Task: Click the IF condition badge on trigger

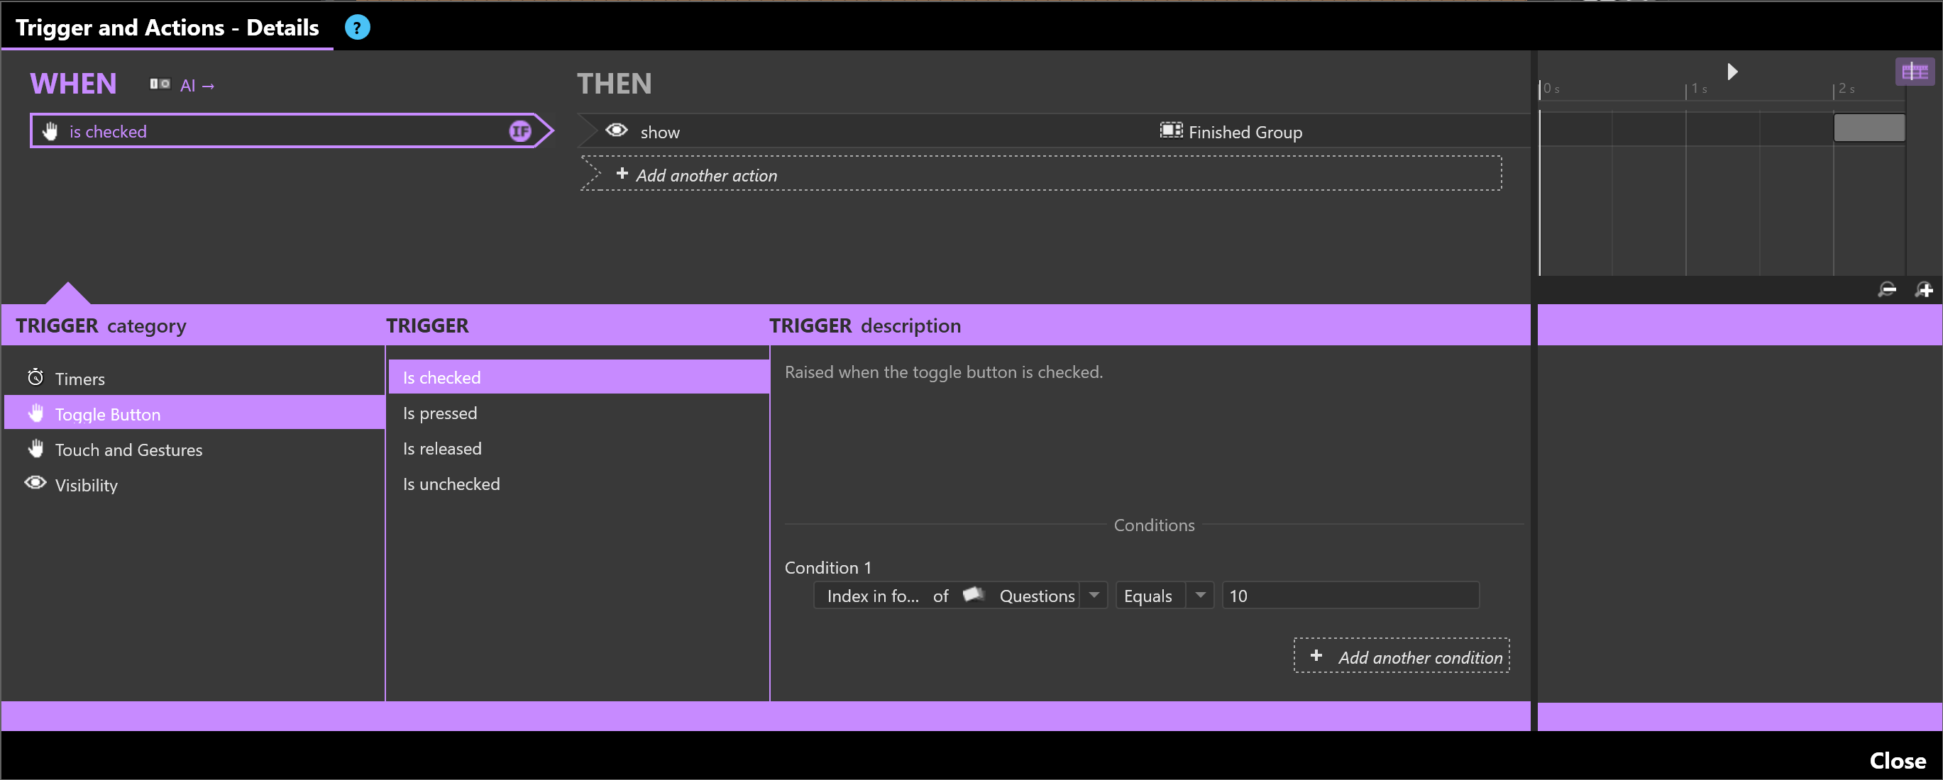Action: pos(519,131)
